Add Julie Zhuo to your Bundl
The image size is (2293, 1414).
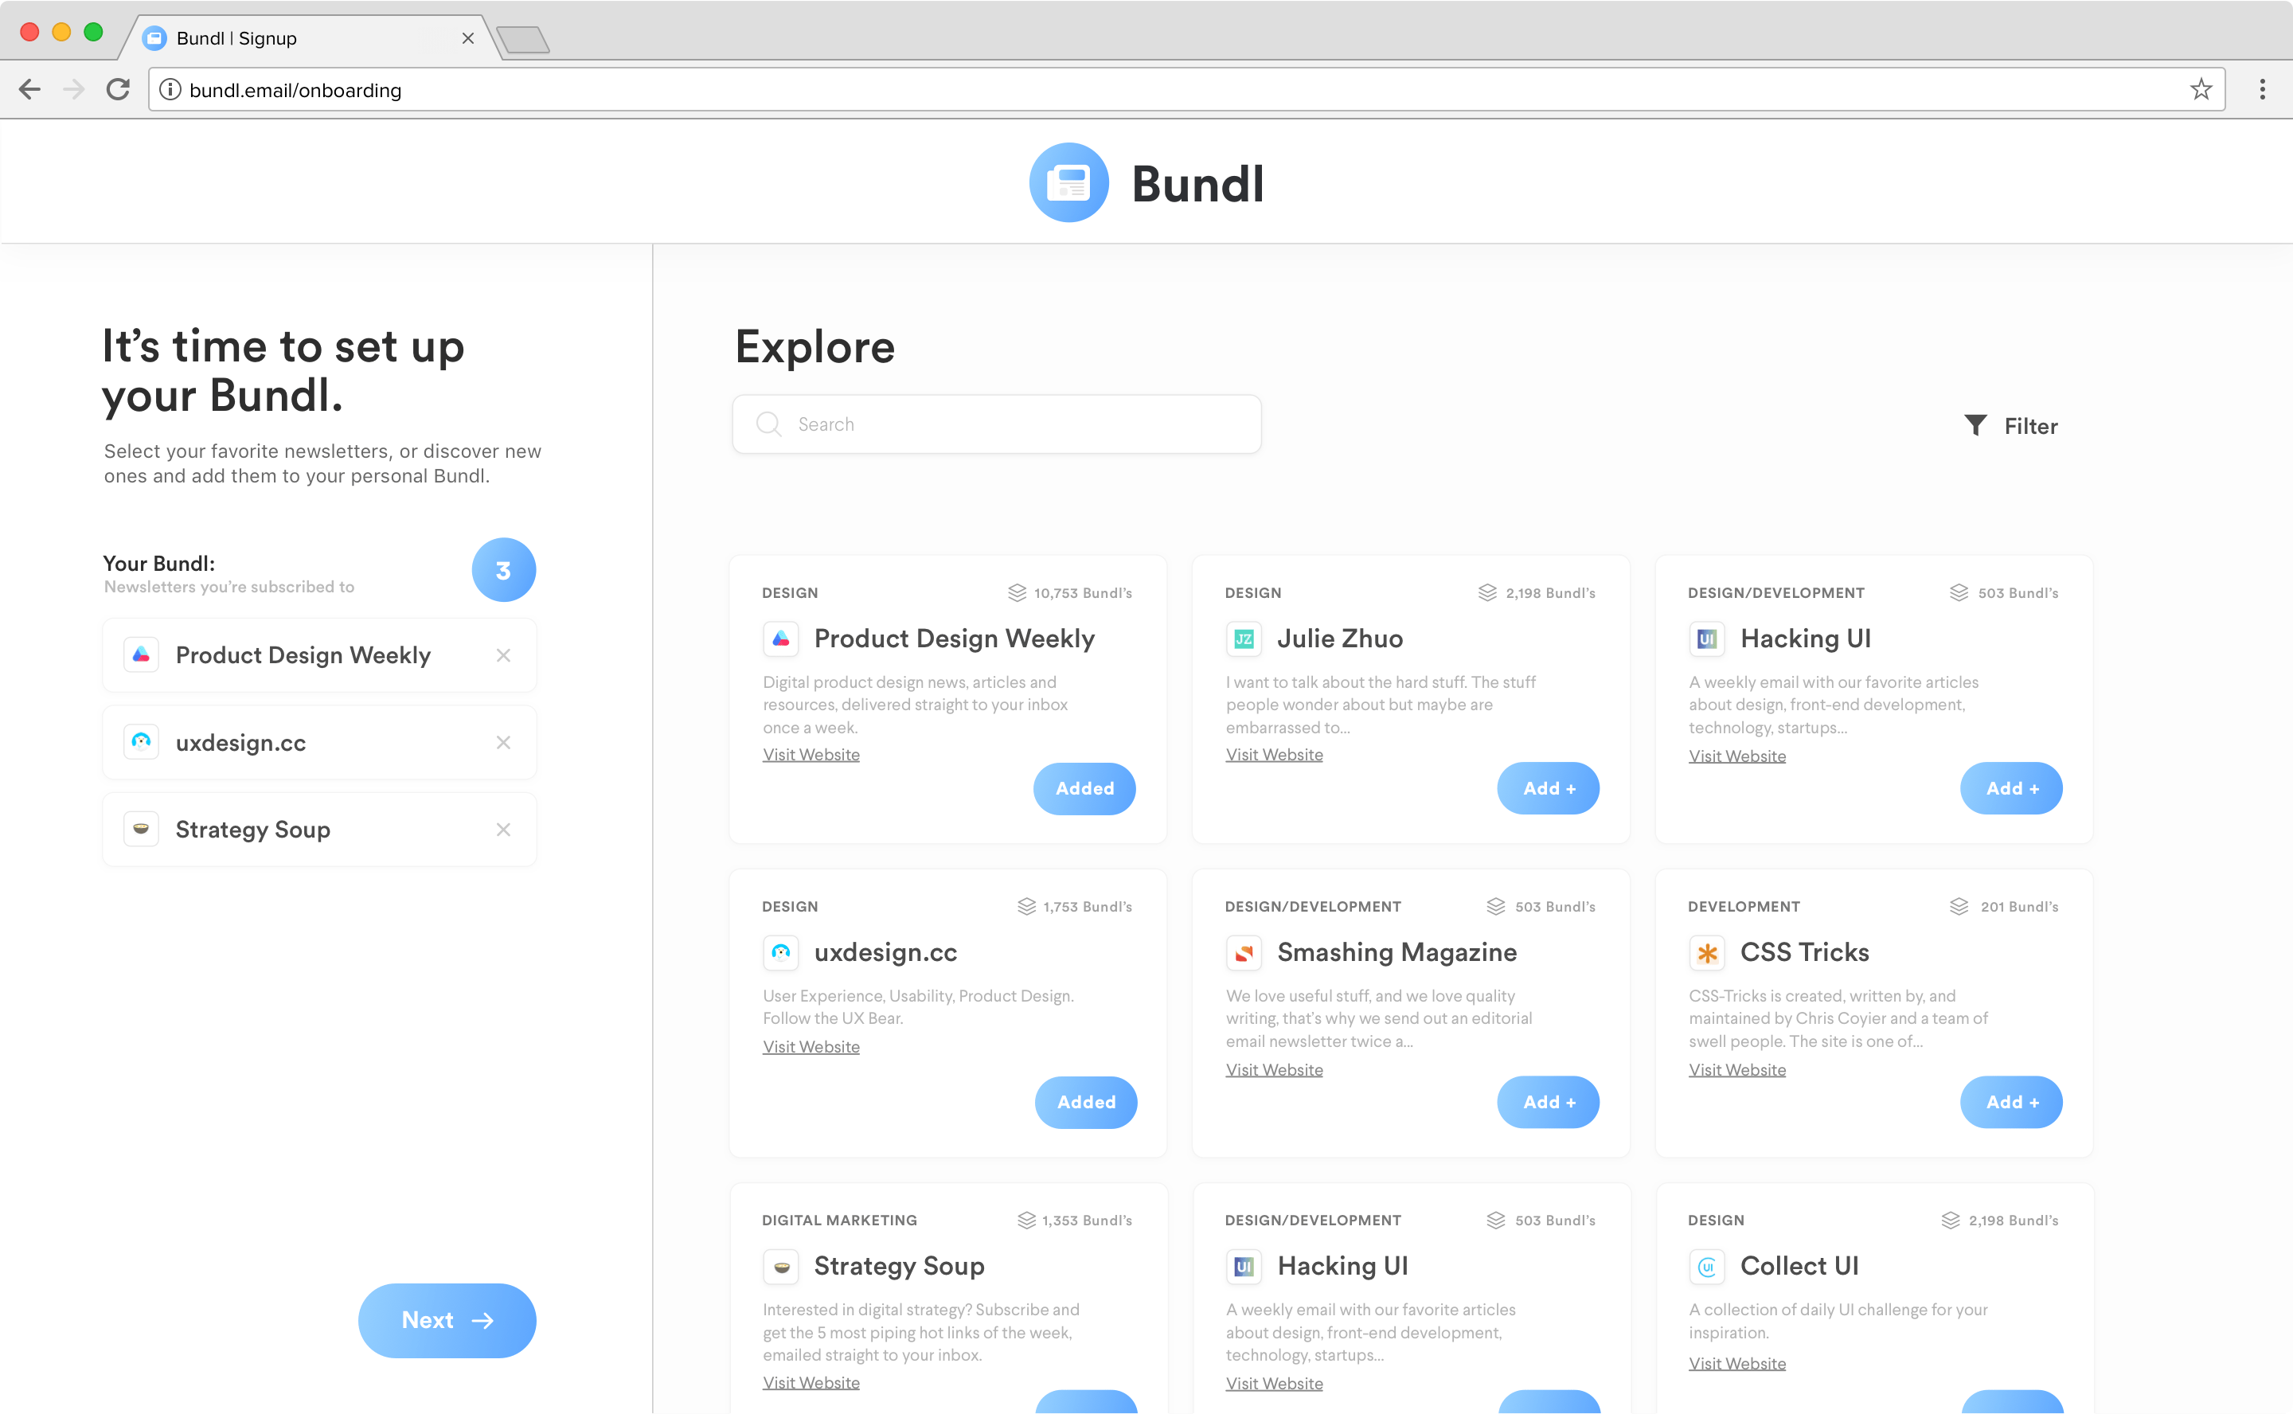pos(1549,789)
